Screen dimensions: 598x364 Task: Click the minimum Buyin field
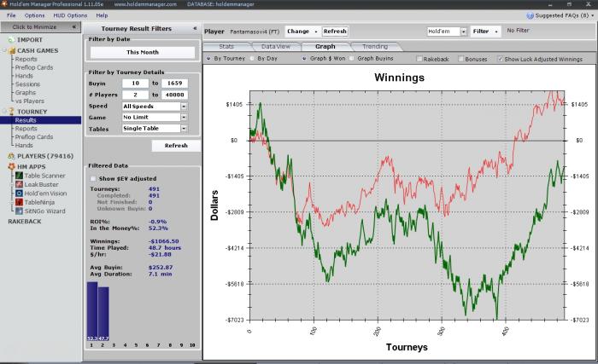click(x=135, y=83)
